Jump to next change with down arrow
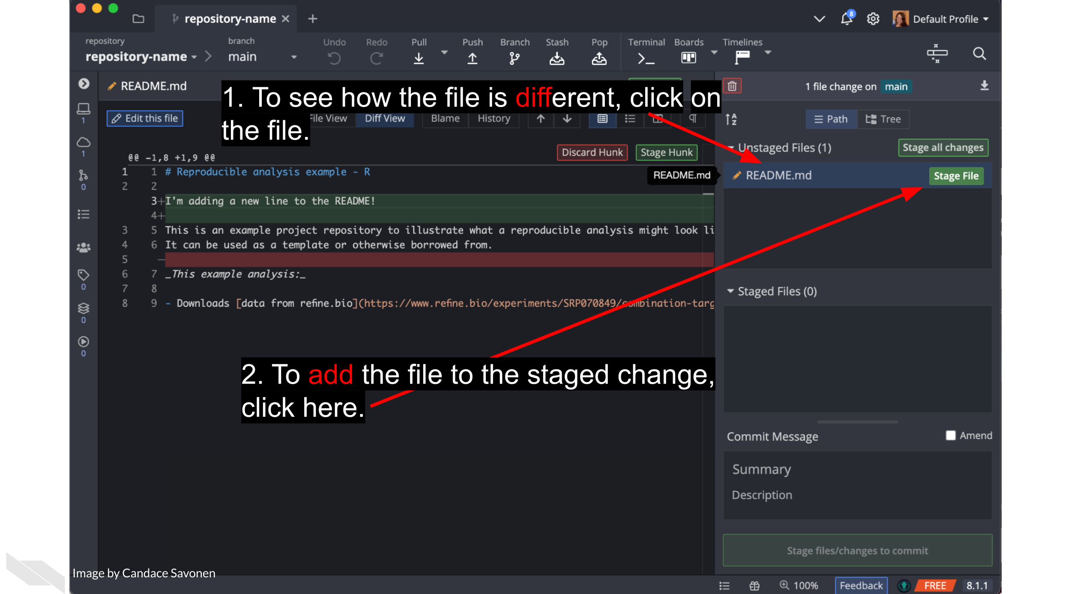Viewport: 1071px width, 594px height. [x=567, y=119]
